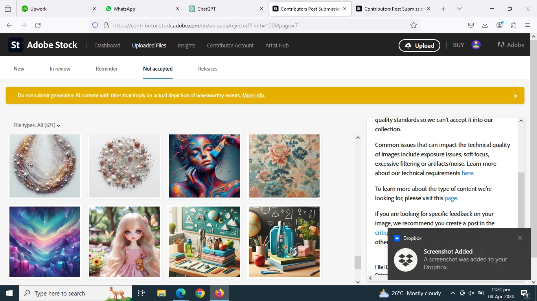Open the technical requirements 'here' link
The image size is (537, 301).
click(467, 173)
